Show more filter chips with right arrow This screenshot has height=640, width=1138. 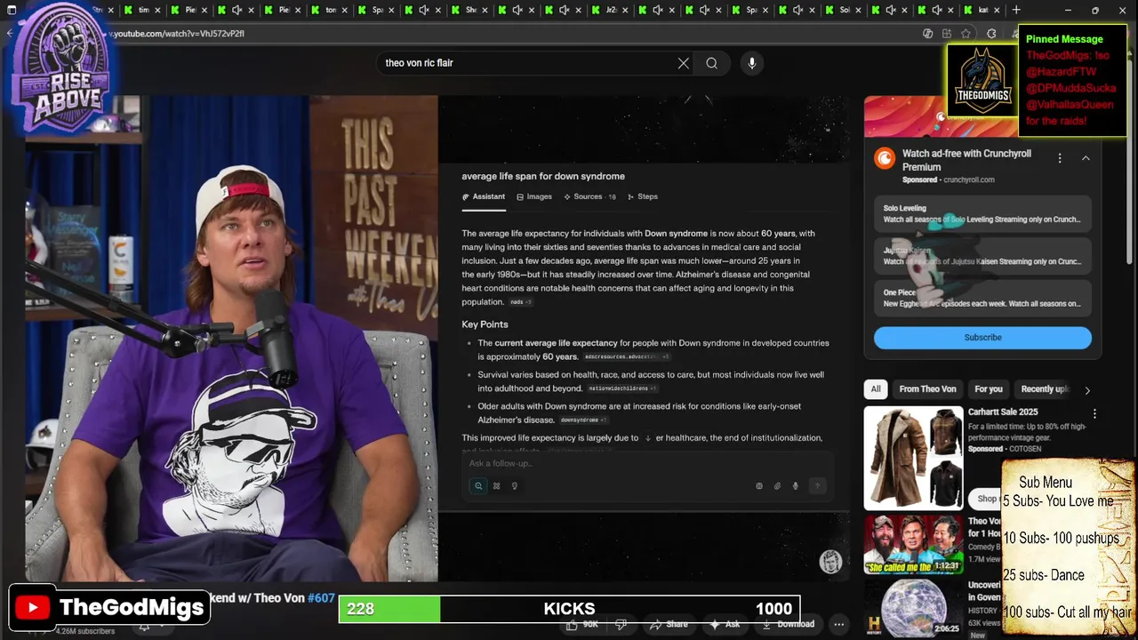tap(1086, 389)
